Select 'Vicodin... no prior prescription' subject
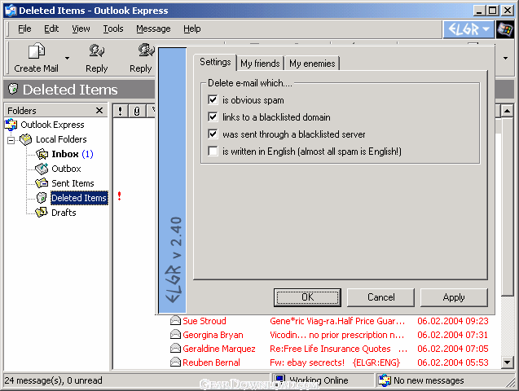This screenshot has width=519, height=391. pos(337,335)
